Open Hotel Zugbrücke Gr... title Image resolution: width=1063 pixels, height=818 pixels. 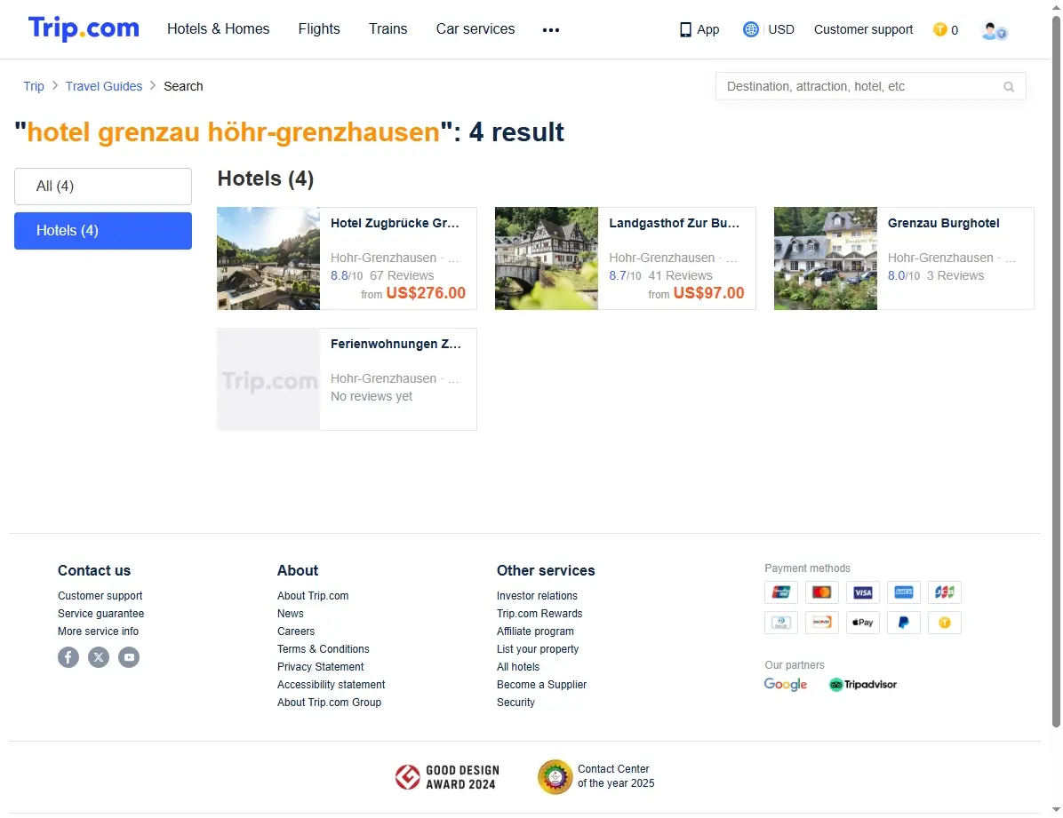click(x=396, y=223)
